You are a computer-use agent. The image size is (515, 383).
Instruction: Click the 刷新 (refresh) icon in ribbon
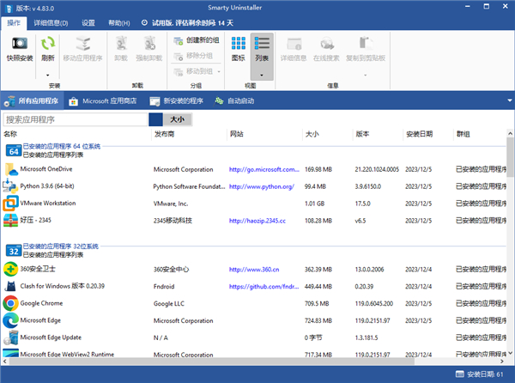[48, 43]
